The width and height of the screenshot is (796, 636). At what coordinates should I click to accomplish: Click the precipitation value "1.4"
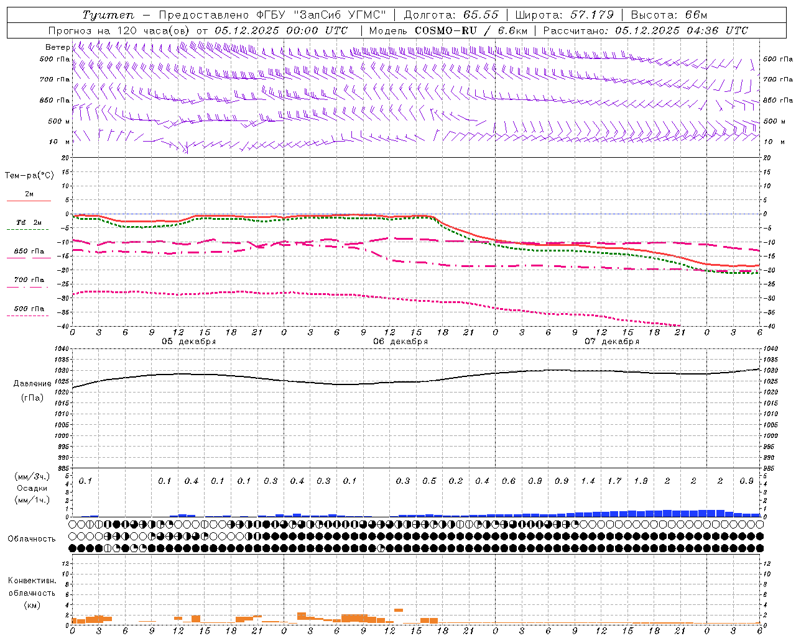588,481
